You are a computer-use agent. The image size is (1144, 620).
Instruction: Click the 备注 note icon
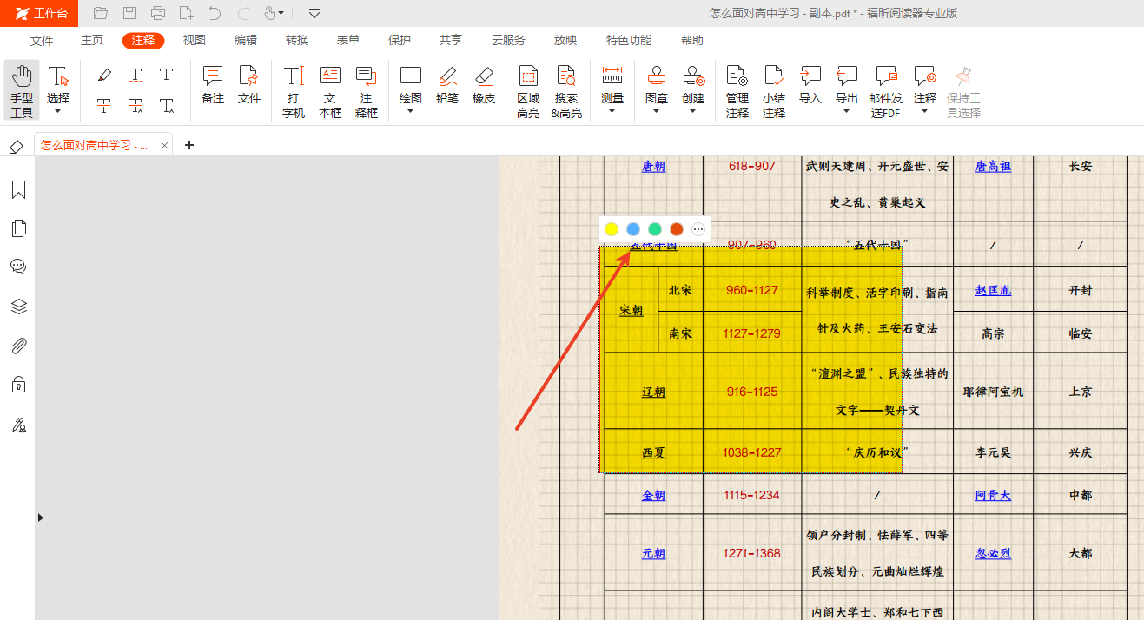pyautogui.click(x=213, y=85)
